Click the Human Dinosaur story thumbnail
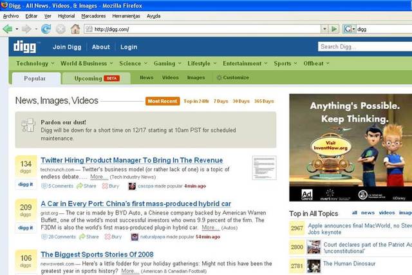Viewport: 412px width, 275px height. [x=314, y=266]
